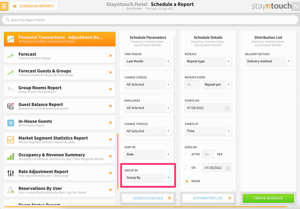Open the Reservations By User report
Image resolution: width=300 pixels, height=209 pixels.
(x=60, y=190)
